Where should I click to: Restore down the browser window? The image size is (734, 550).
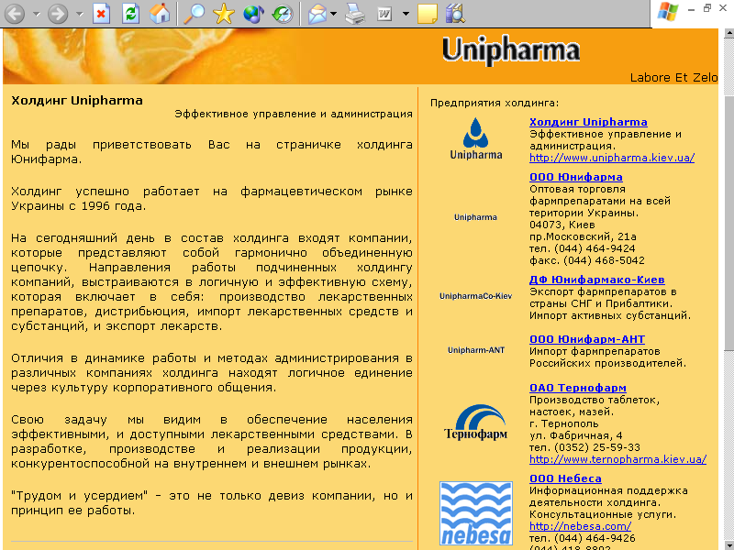click(x=707, y=8)
